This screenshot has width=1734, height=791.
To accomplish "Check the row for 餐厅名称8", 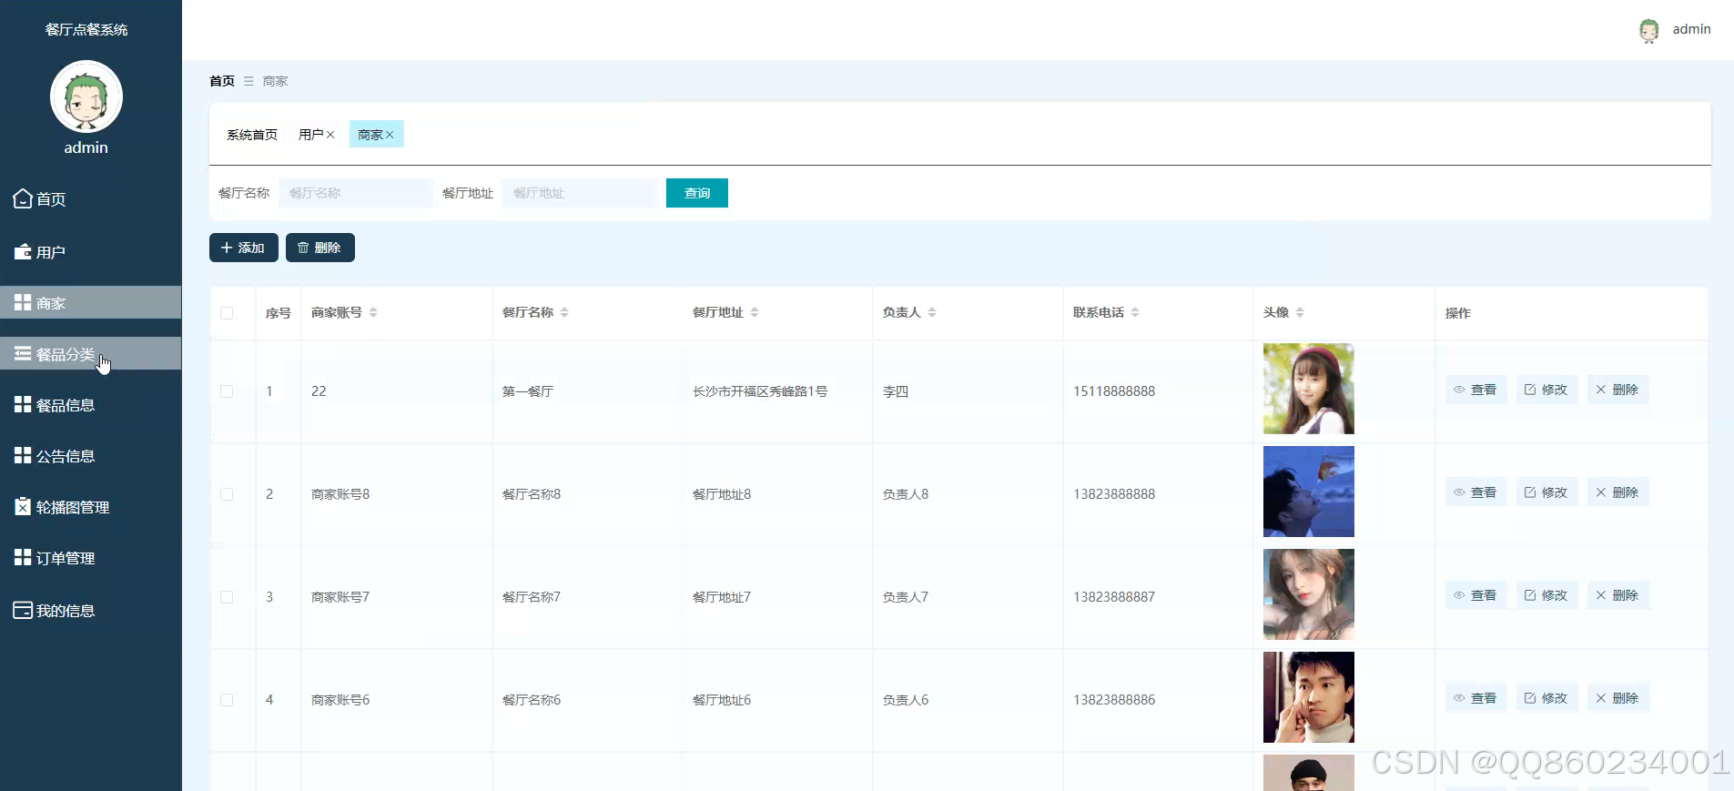I will (227, 494).
